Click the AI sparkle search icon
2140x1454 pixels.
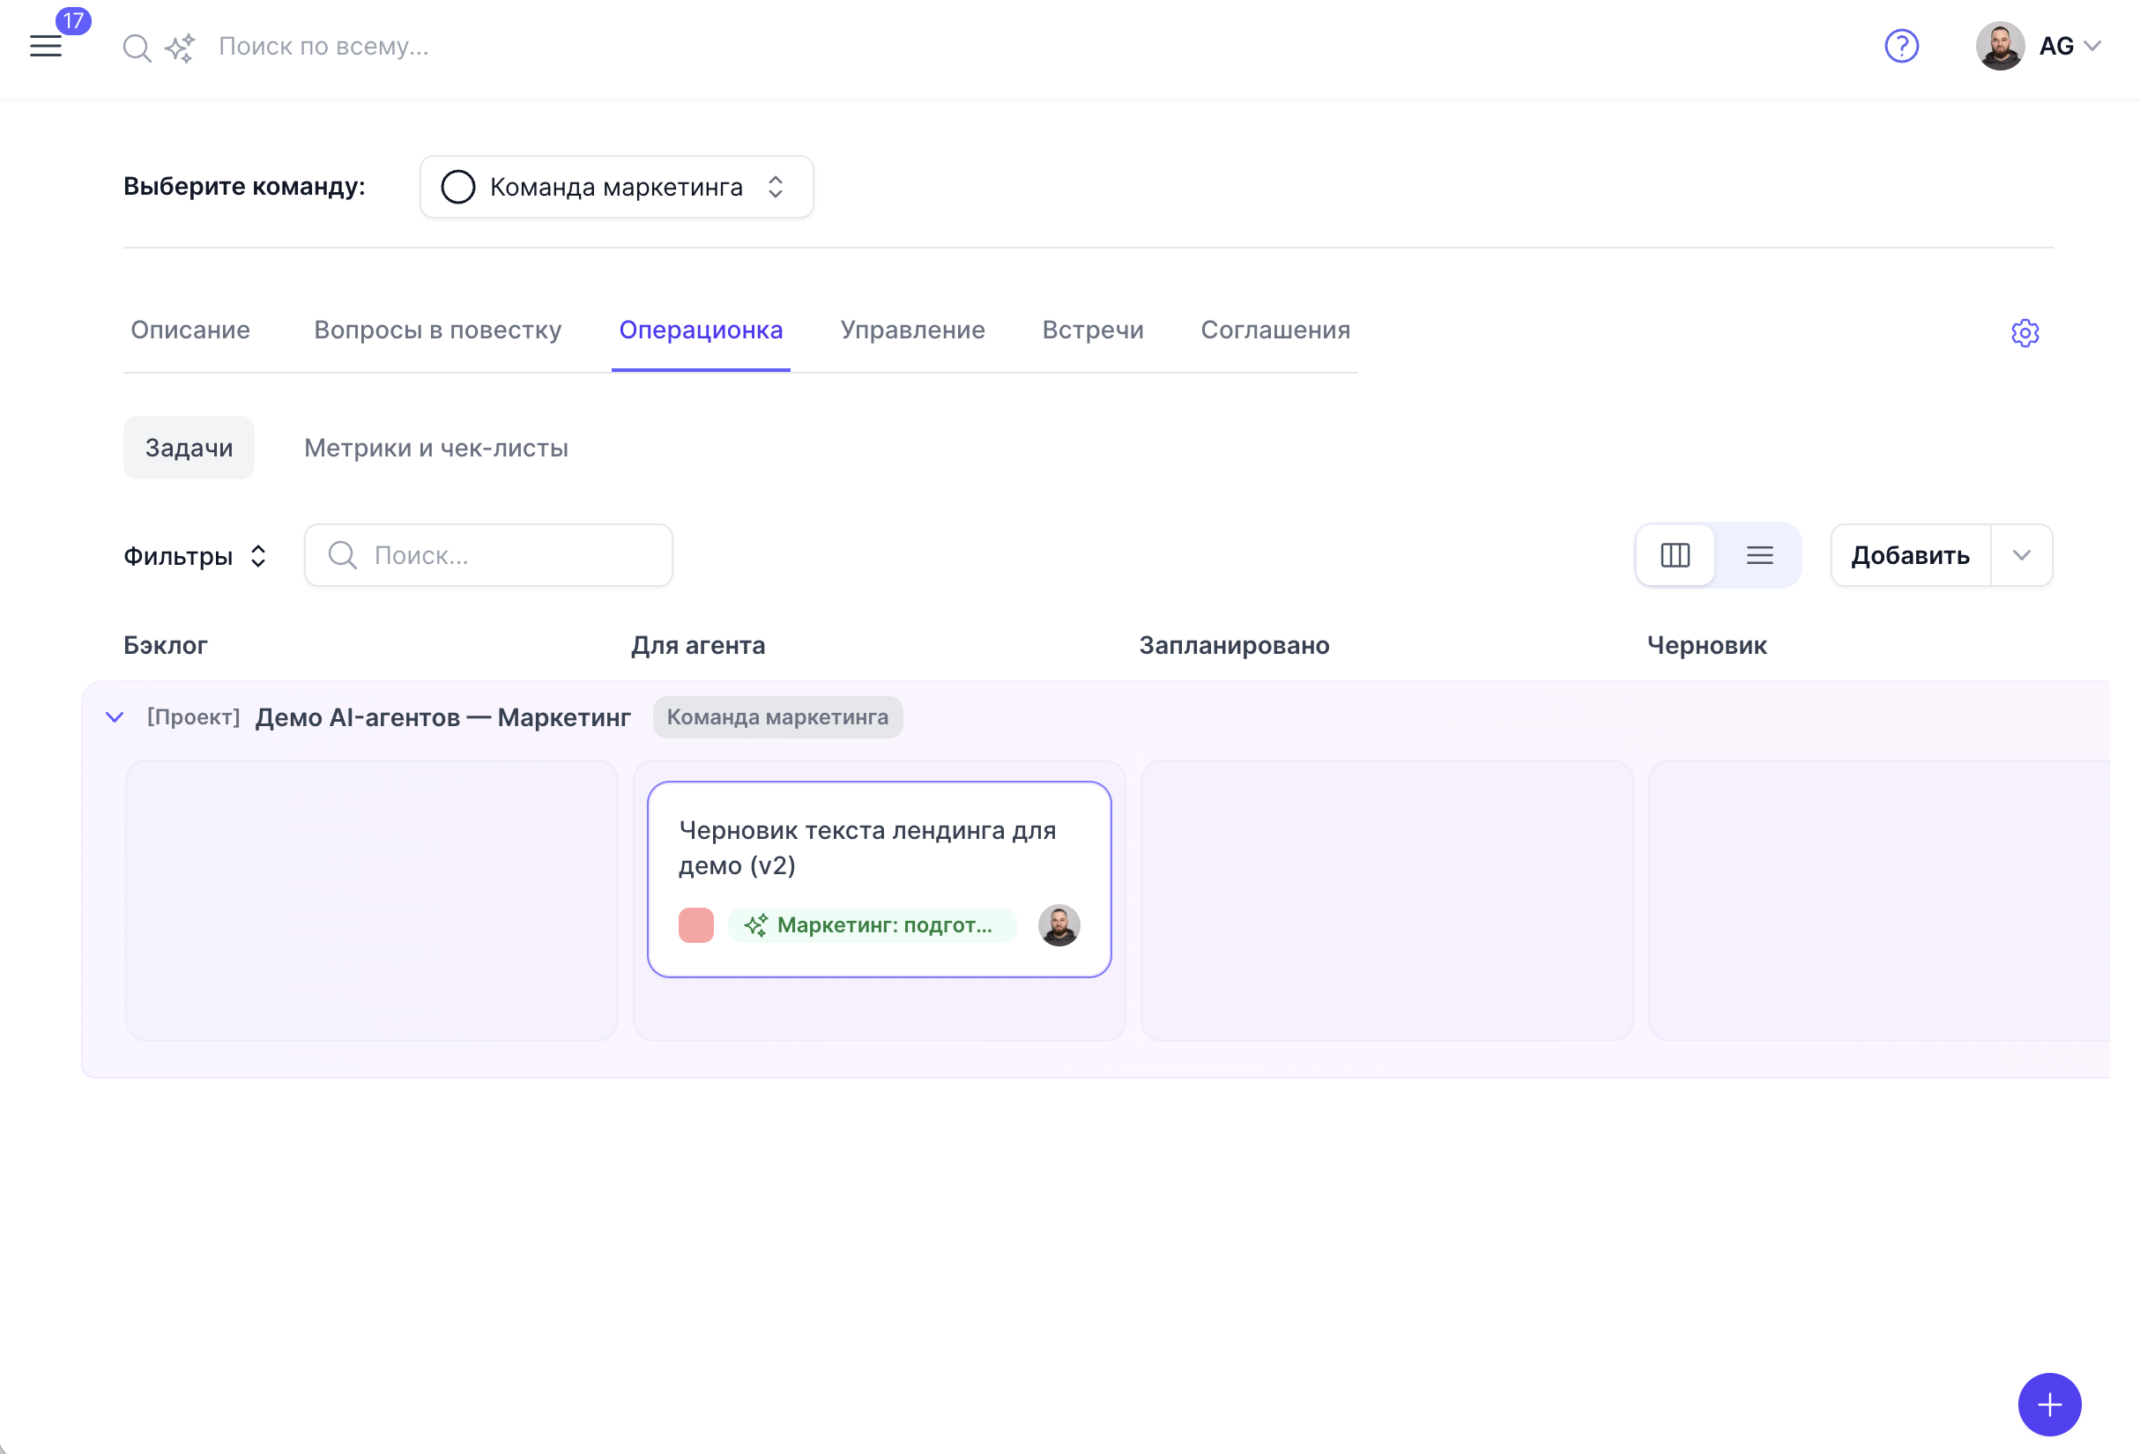point(179,47)
